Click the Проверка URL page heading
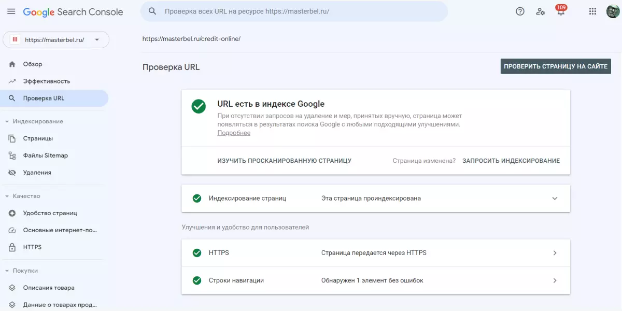Screen dimensions: 622x311 (171, 67)
